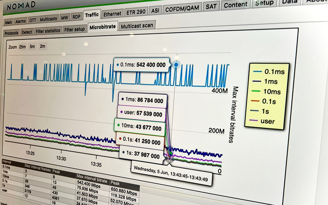Toggle the 1ms series in legend

(x=265, y=81)
